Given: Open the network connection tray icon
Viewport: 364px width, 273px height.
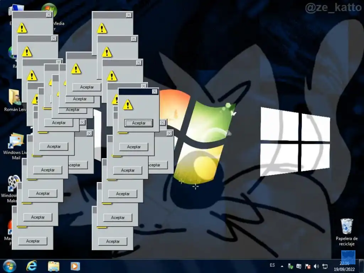Looking at the screenshot, I should click(x=325, y=266).
